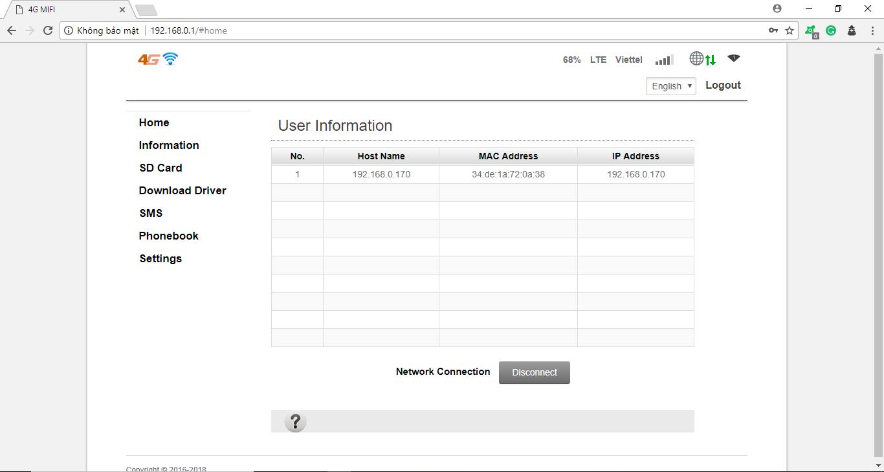Click the site info icon in address bar
The image size is (884, 472).
pos(69,30)
